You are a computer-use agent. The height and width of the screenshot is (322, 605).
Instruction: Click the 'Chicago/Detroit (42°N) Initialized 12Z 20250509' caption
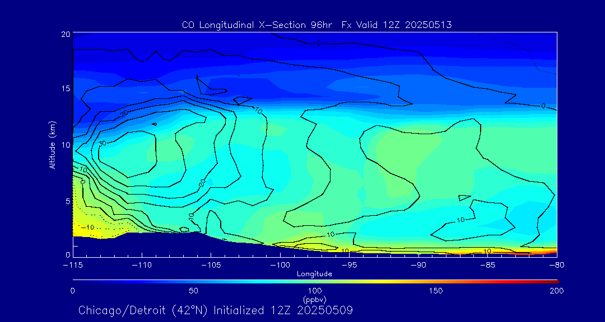coord(215,310)
